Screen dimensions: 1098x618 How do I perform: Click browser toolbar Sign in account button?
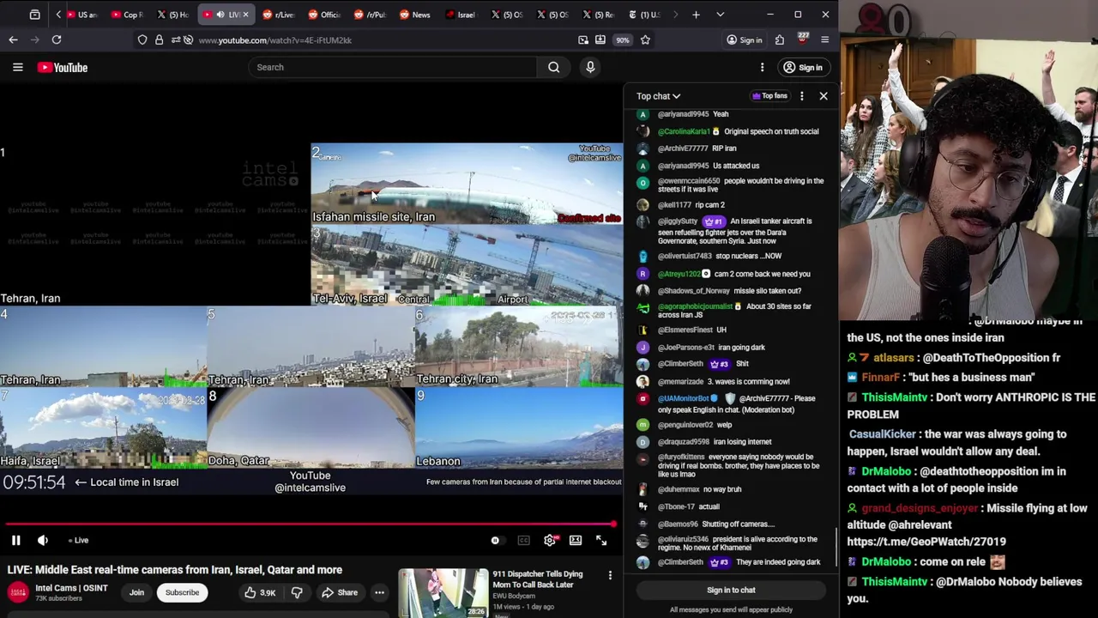click(x=744, y=39)
